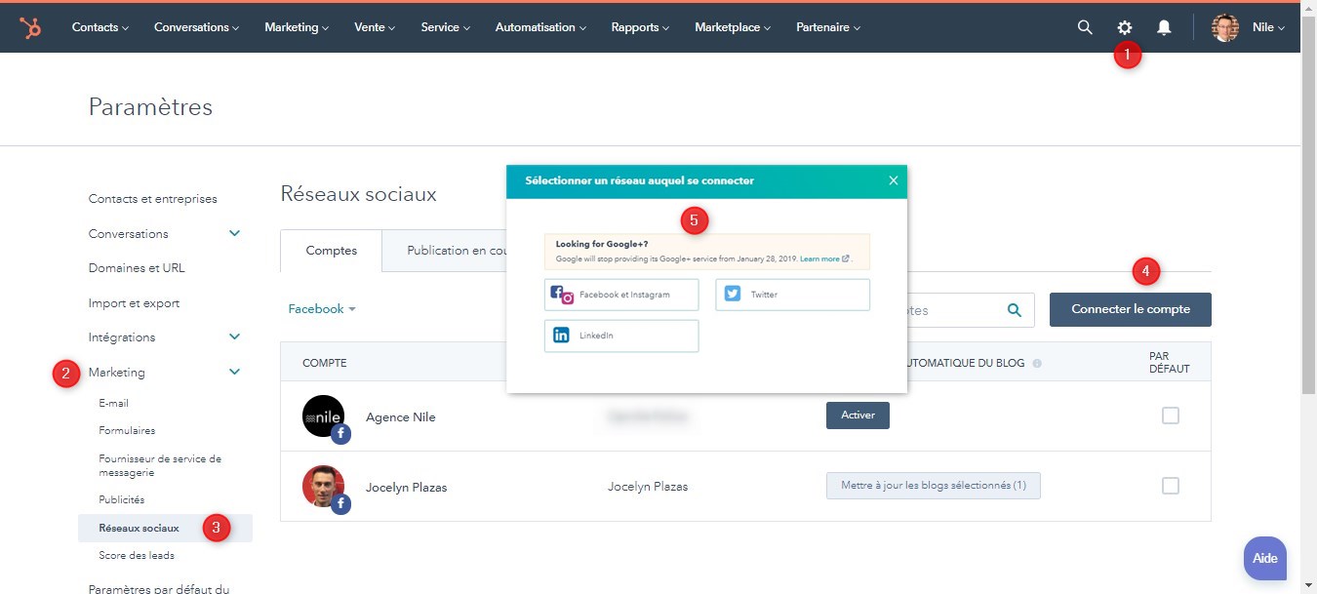The width and height of the screenshot is (1317, 594).
Task: Select Formulaires under Marketing
Action: pyautogui.click(x=127, y=430)
